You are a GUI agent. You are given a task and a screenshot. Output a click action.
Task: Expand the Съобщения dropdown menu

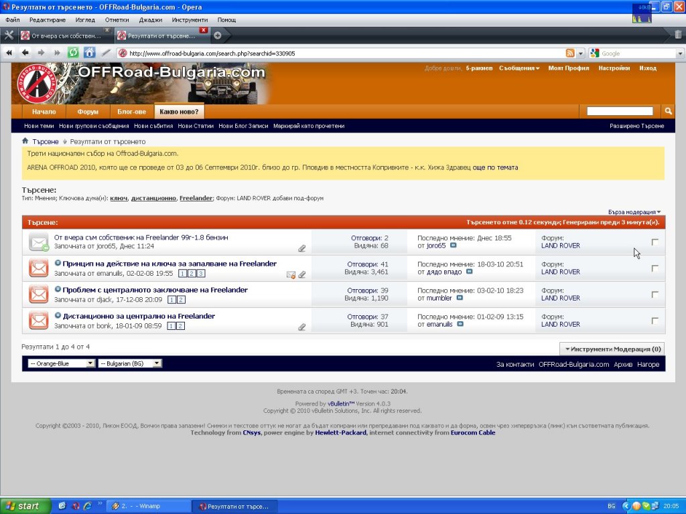coord(519,68)
